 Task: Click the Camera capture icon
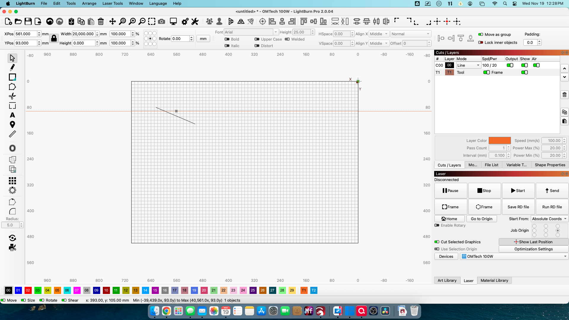(x=162, y=21)
